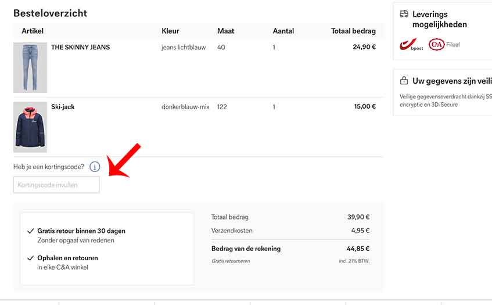The height and width of the screenshot is (305, 492).
Task: Click the Gratis retourneren note
Action: [231, 261]
